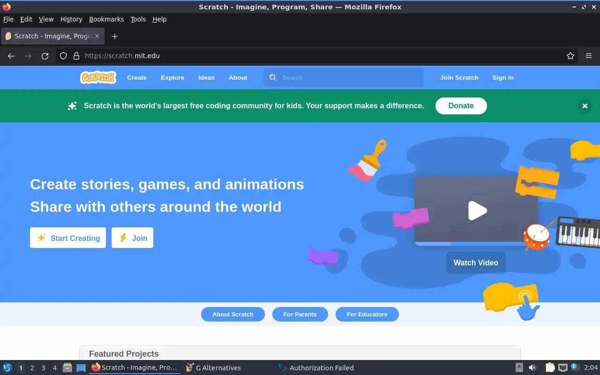
Task: Switch to workspace 3
Action: pyautogui.click(x=44, y=368)
